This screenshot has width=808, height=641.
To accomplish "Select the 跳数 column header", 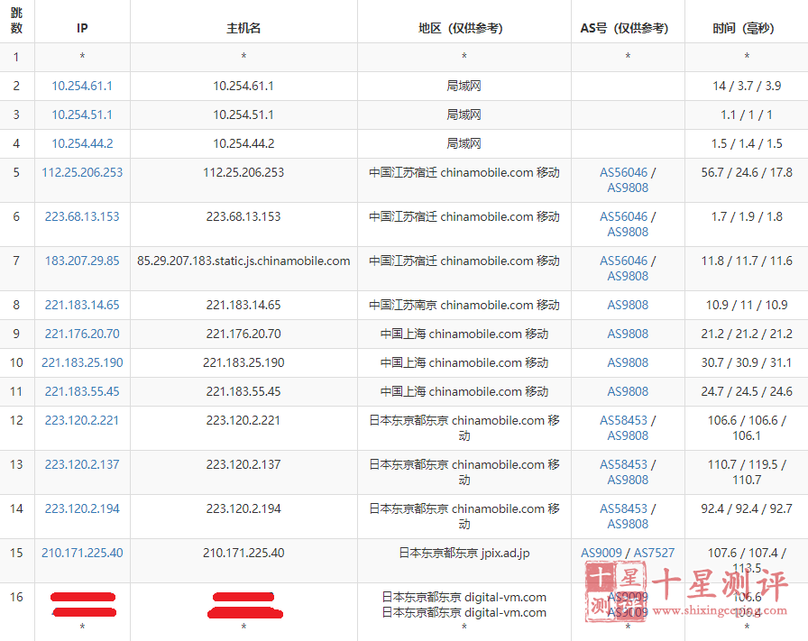I will tap(16, 21).
